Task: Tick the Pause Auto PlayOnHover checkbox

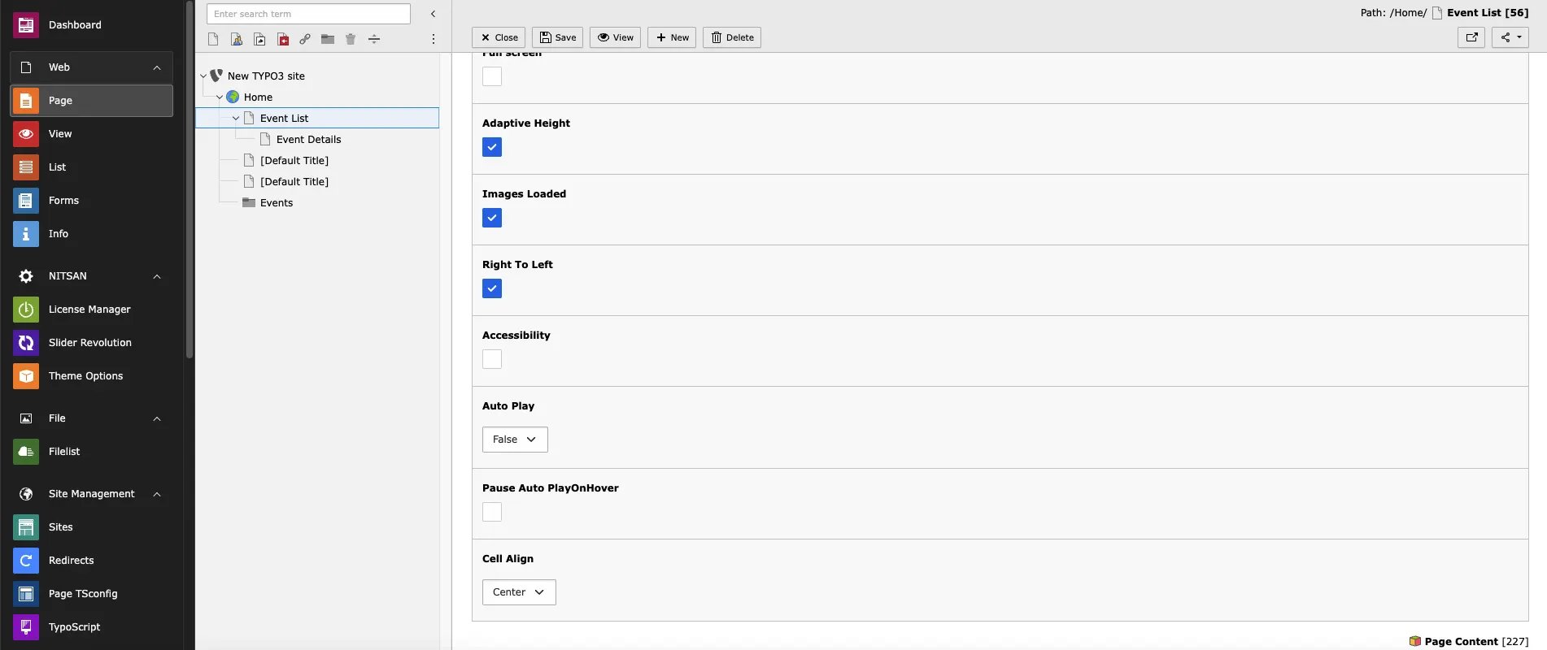Action: pos(492,512)
